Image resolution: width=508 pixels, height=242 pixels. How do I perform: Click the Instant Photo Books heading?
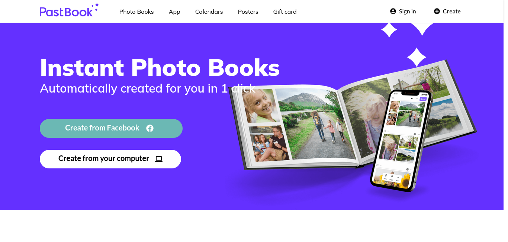tap(160, 67)
